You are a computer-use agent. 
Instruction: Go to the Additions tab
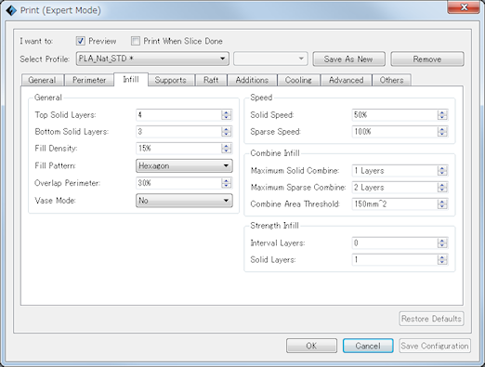click(252, 80)
